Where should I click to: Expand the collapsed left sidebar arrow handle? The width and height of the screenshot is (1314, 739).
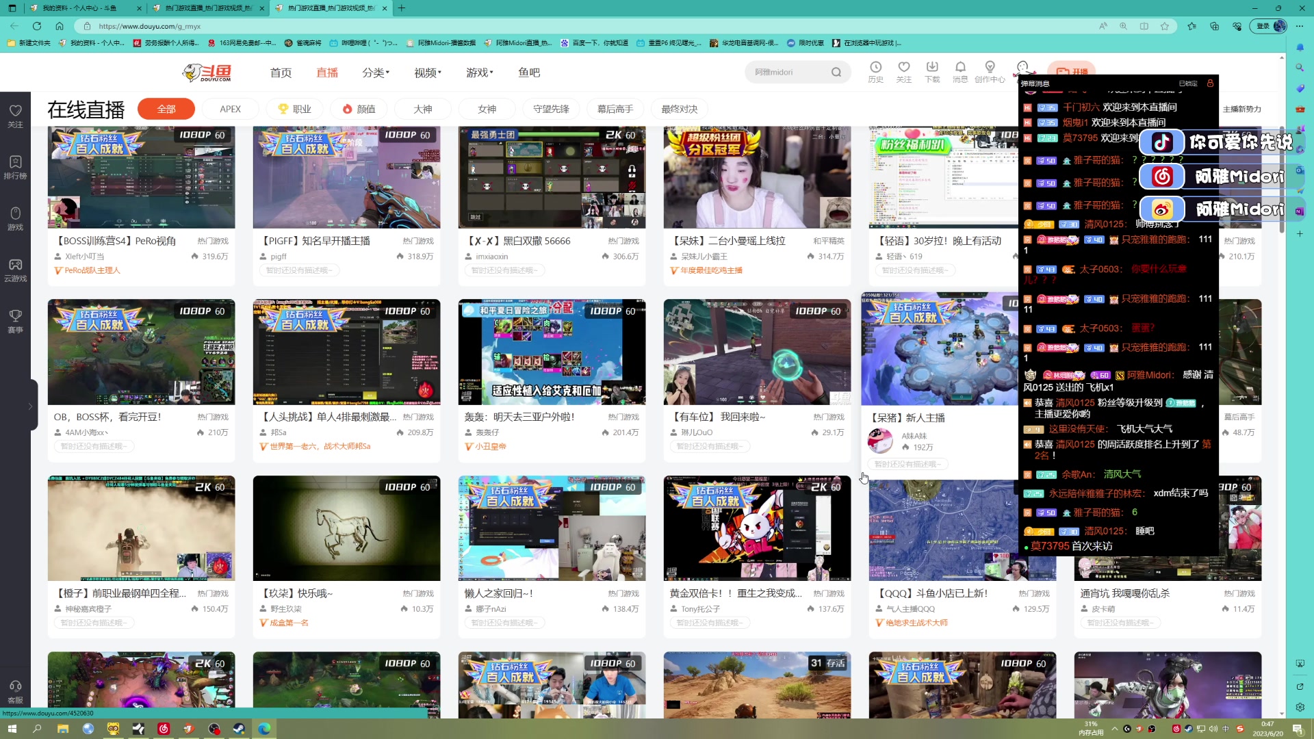(30, 406)
